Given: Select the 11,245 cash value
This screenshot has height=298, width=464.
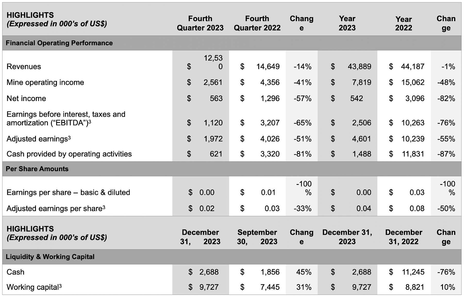Looking at the screenshot, I should [x=413, y=272].
